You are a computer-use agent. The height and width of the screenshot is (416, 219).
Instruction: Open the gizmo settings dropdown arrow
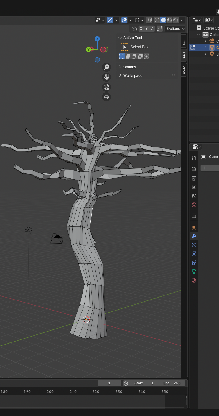(116, 20)
